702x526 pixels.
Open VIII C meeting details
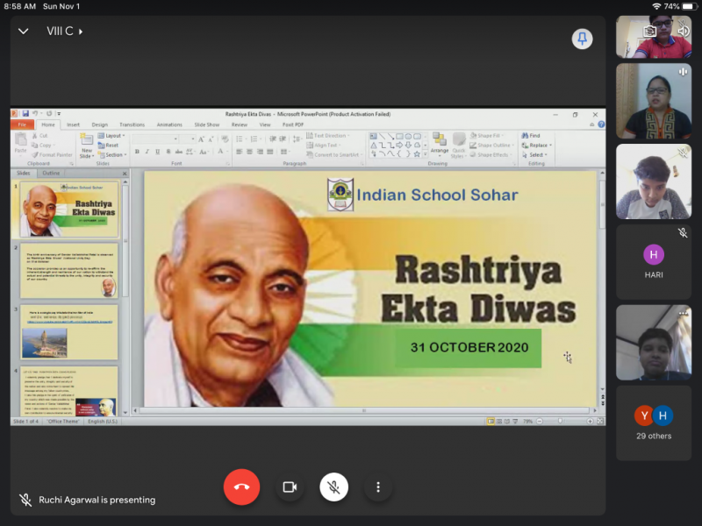click(63, 32)
